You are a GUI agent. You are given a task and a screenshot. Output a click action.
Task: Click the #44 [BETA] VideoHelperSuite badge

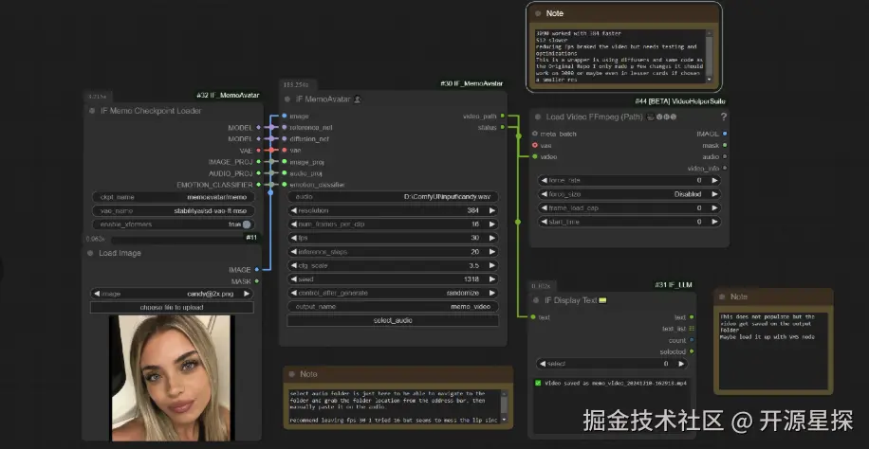point(680,101)
